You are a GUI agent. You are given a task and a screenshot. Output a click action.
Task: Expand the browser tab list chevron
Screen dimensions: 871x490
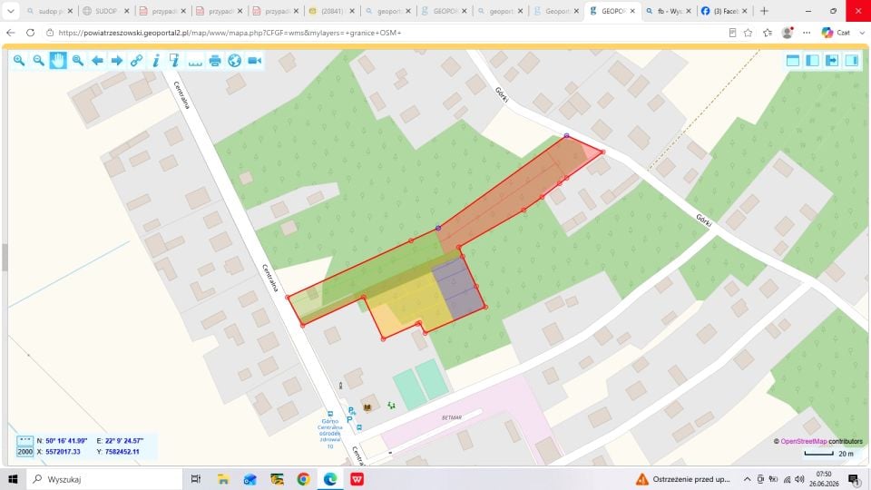point(11,11)
